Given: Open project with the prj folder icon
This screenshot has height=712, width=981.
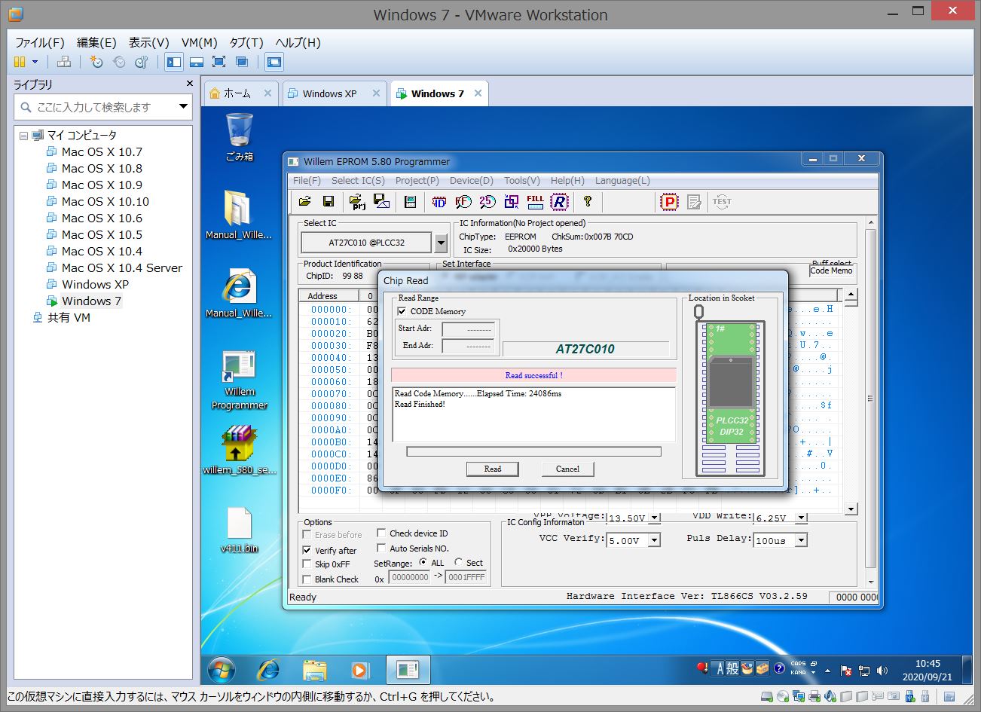Looking at the screenshot, I should pos(357,201).
